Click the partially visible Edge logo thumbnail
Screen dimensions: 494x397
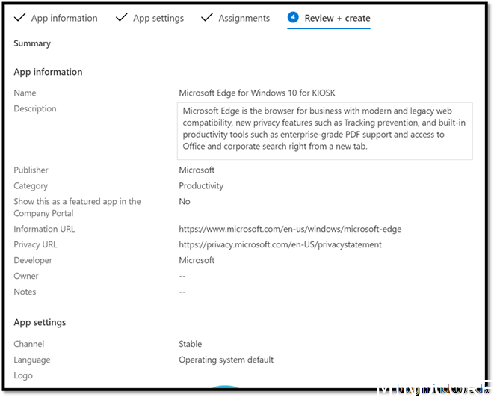pos(223,387)
